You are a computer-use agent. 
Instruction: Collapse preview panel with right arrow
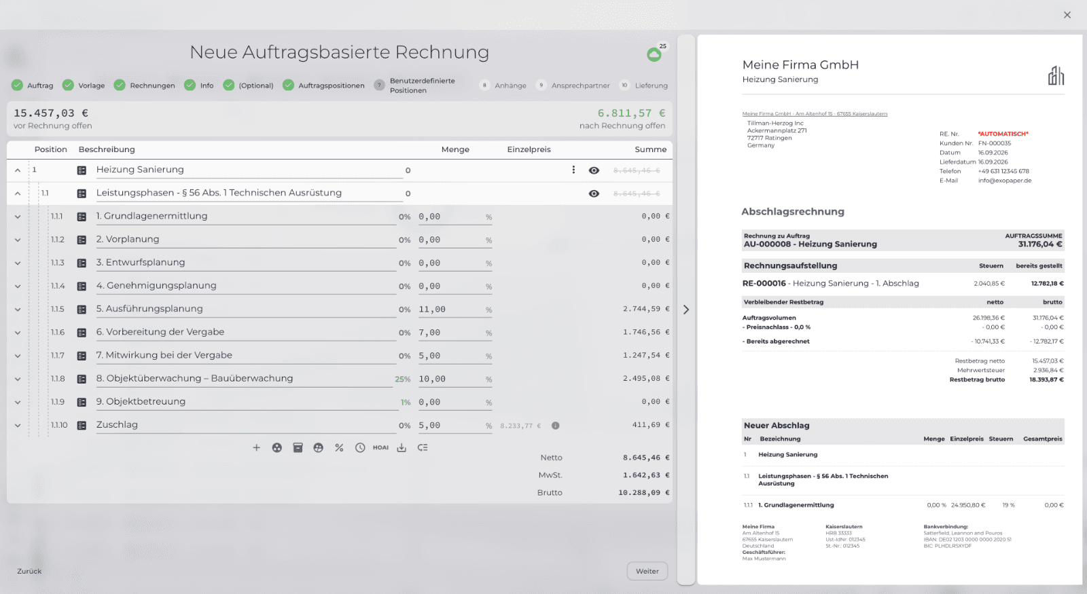click(686, 310)
